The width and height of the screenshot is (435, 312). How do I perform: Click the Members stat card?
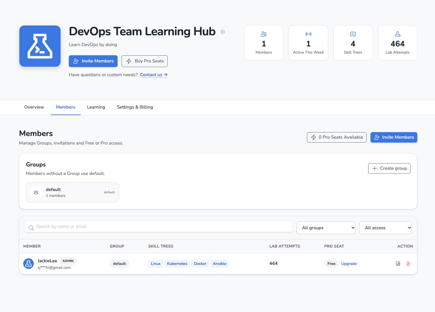[x=264, y=43]
